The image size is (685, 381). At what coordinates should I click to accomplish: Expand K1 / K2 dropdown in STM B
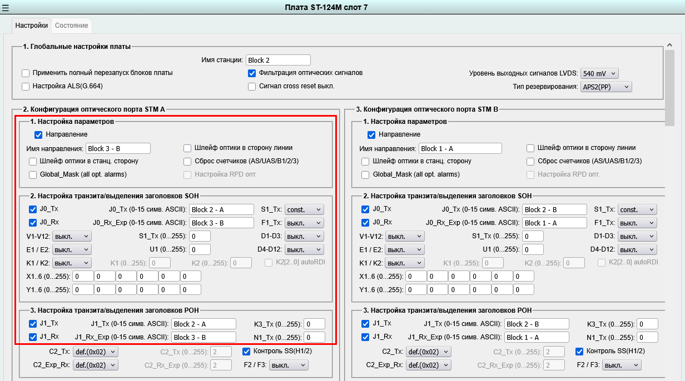click(405, 263)
